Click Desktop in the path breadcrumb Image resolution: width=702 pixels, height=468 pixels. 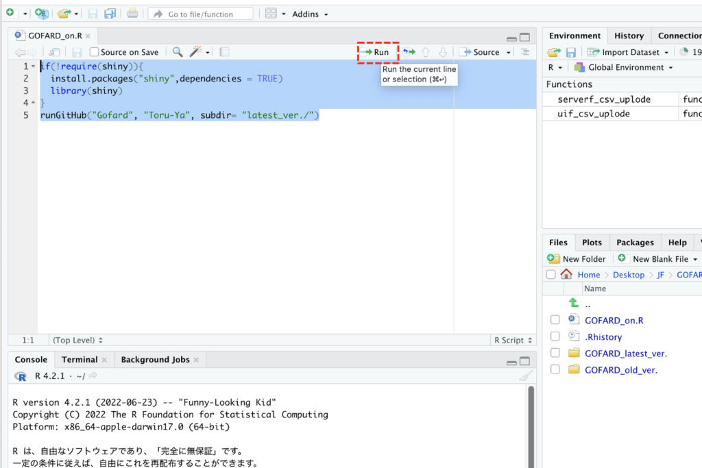click(629, 275)
